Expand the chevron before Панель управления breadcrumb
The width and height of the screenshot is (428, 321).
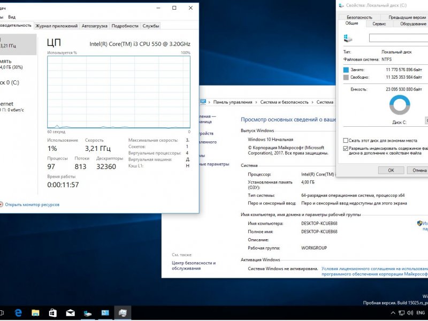209,102
